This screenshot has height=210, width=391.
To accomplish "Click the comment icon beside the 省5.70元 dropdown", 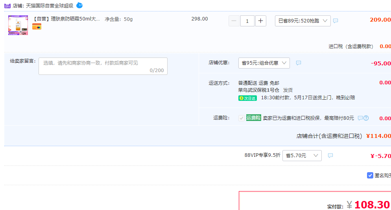I will click(x=330, y=156).
